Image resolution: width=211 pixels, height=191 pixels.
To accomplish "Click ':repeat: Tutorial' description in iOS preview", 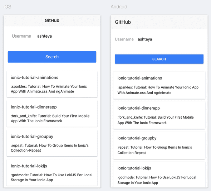I will coord(50,148).
